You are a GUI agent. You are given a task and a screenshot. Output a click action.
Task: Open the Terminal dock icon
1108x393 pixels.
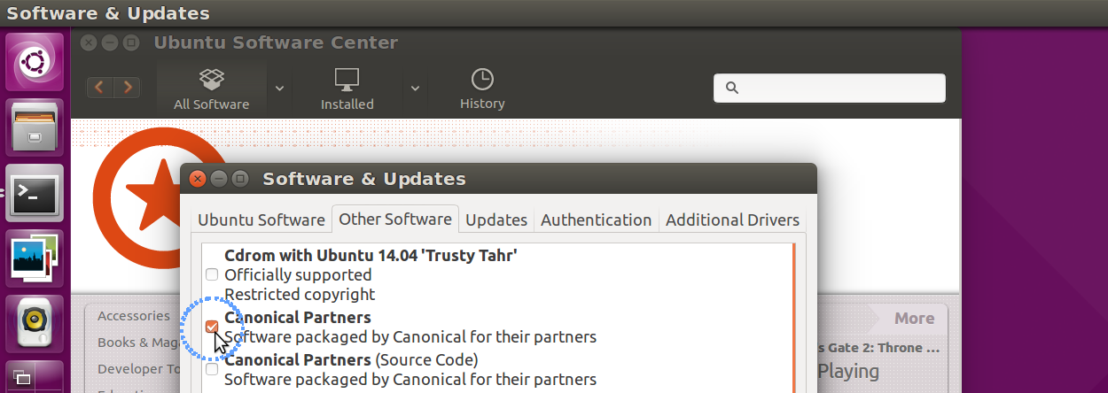pos(35,192)
